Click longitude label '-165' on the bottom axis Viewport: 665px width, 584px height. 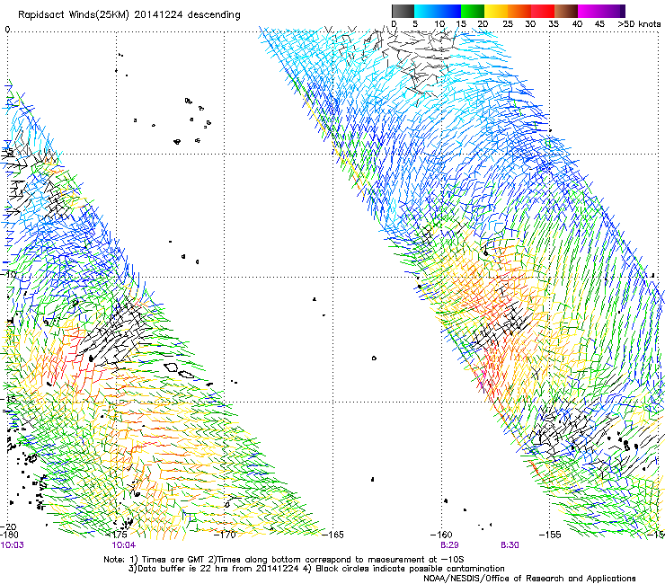click(332, 535)
